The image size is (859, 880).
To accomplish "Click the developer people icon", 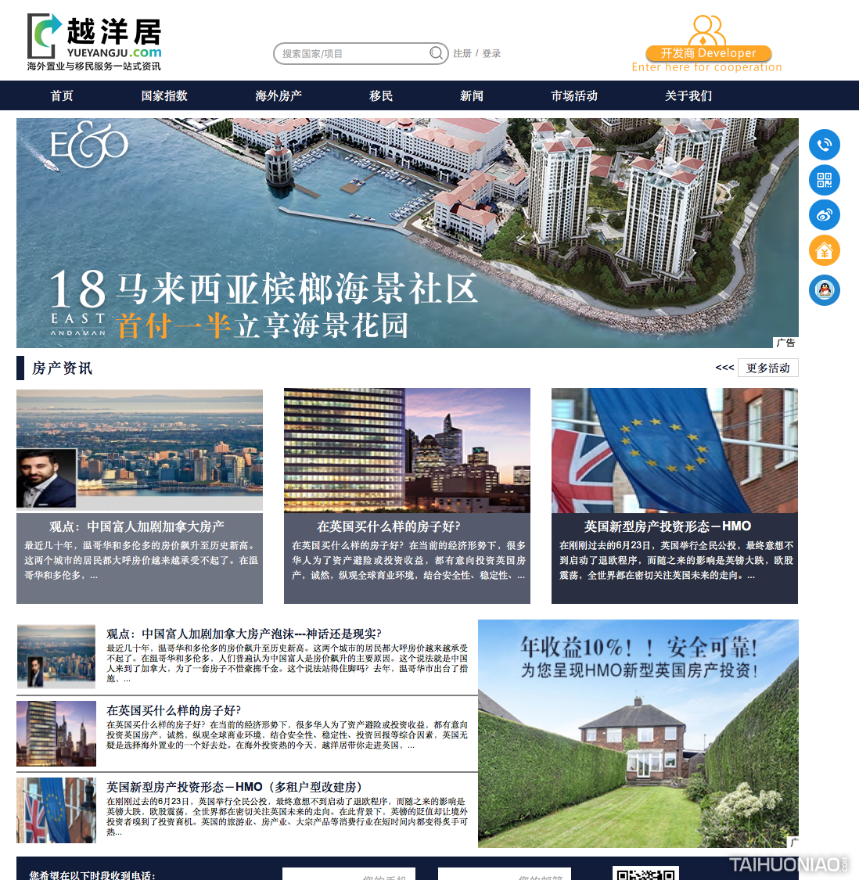I will 707,30.
